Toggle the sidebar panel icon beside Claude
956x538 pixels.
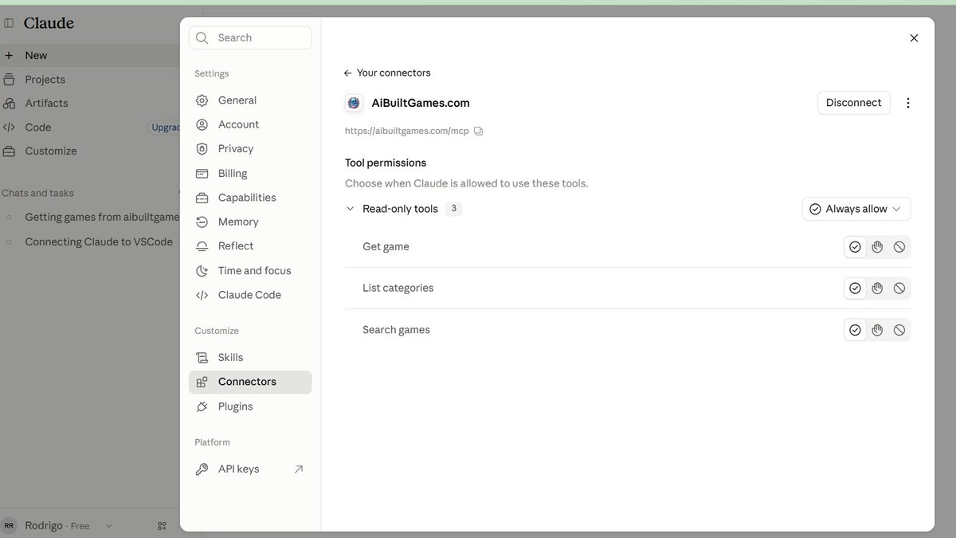[10, 23]
